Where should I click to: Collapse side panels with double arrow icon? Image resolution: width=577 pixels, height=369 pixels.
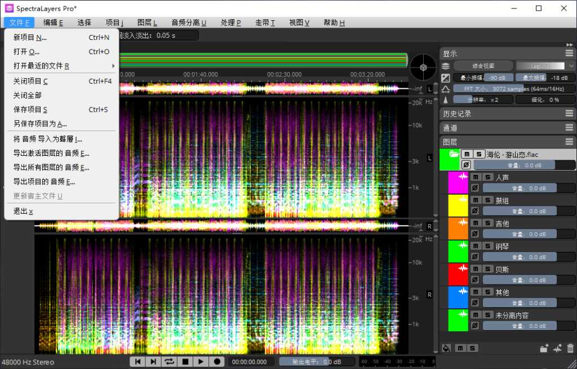[x=570, y=44]
